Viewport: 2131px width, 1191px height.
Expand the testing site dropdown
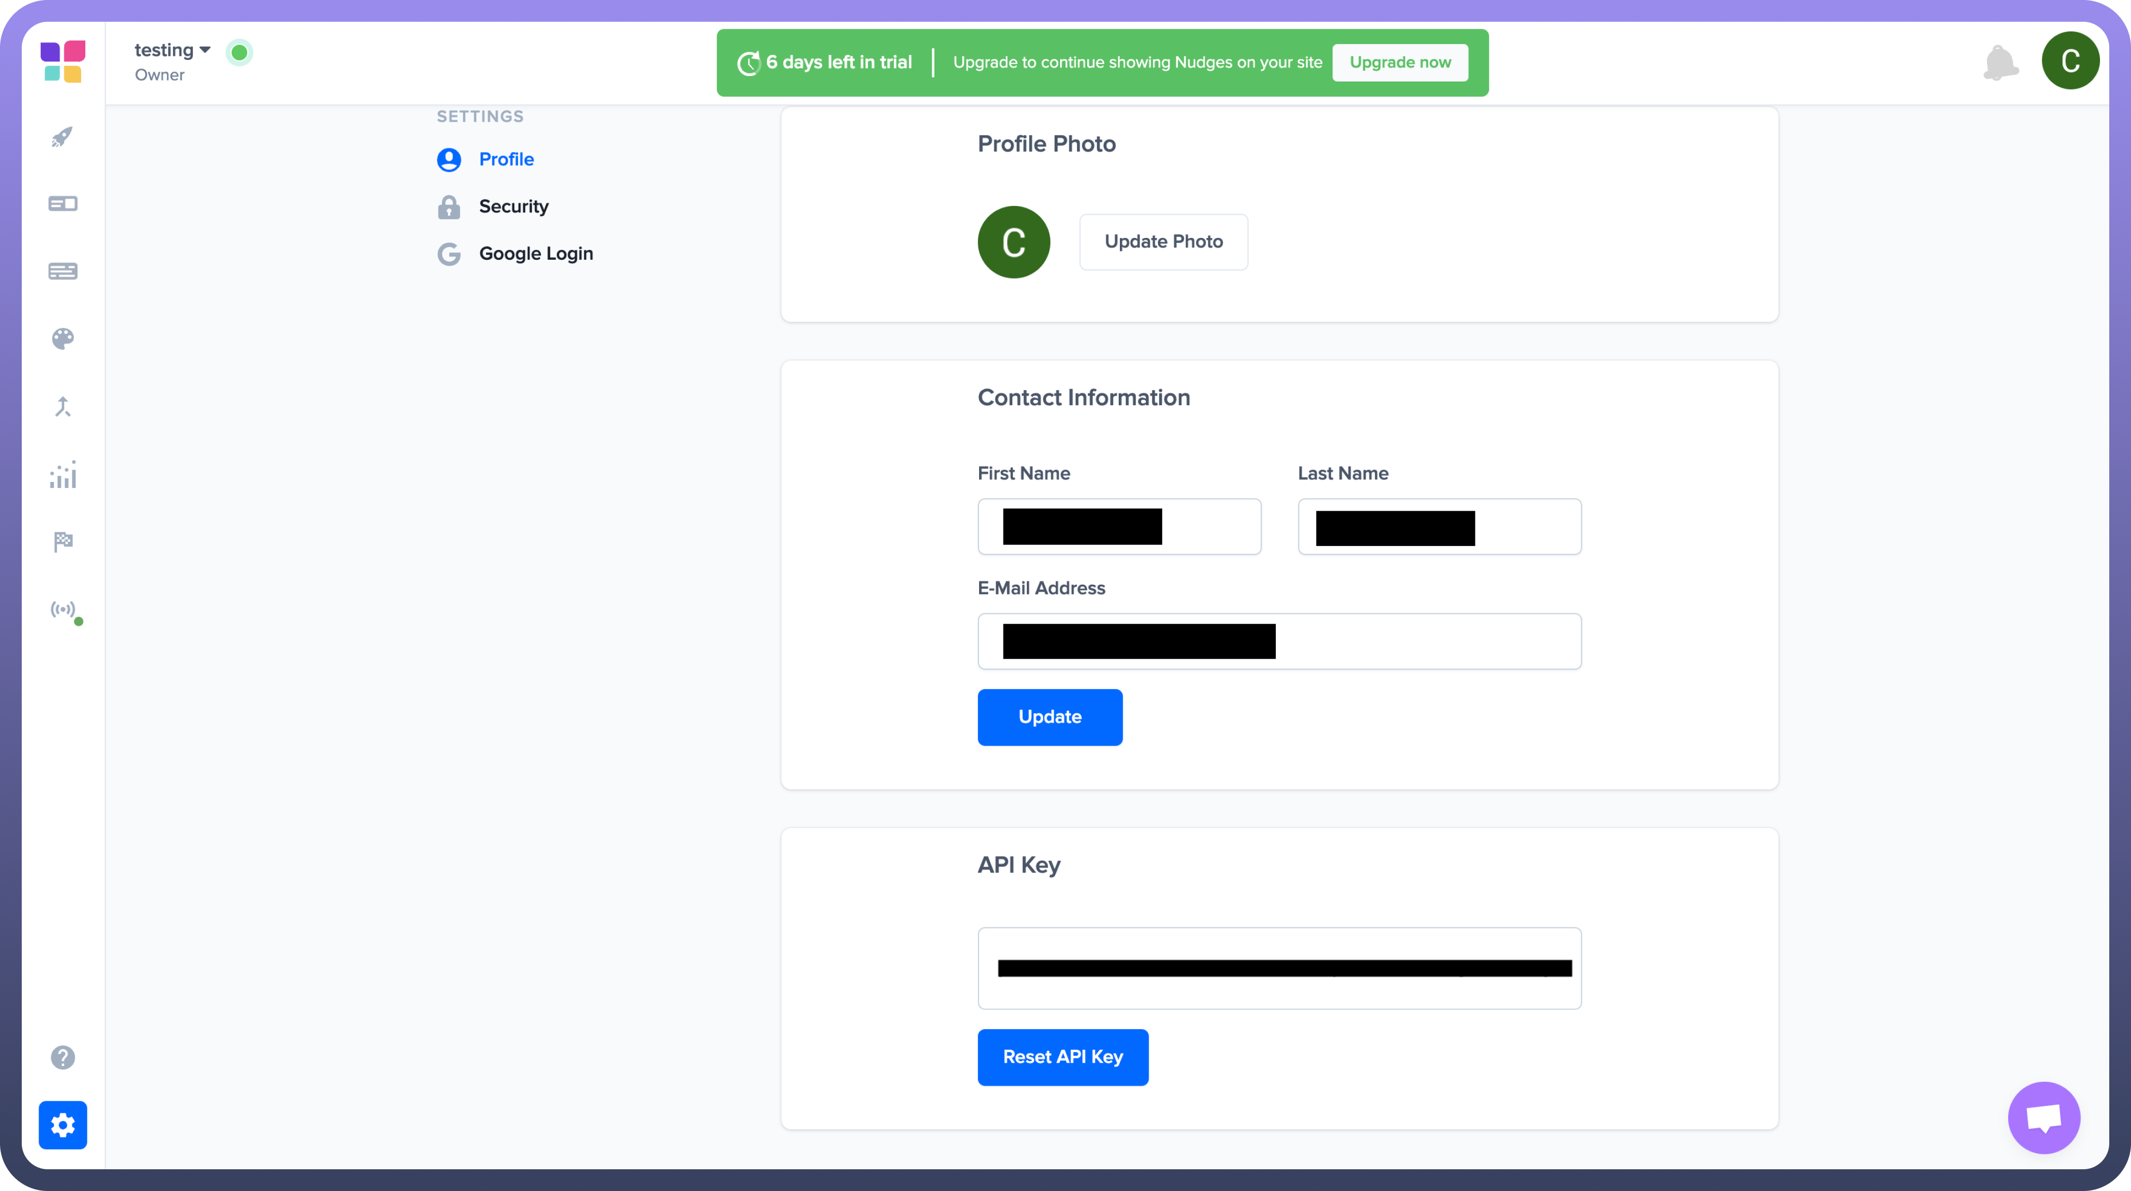(172, 51)
